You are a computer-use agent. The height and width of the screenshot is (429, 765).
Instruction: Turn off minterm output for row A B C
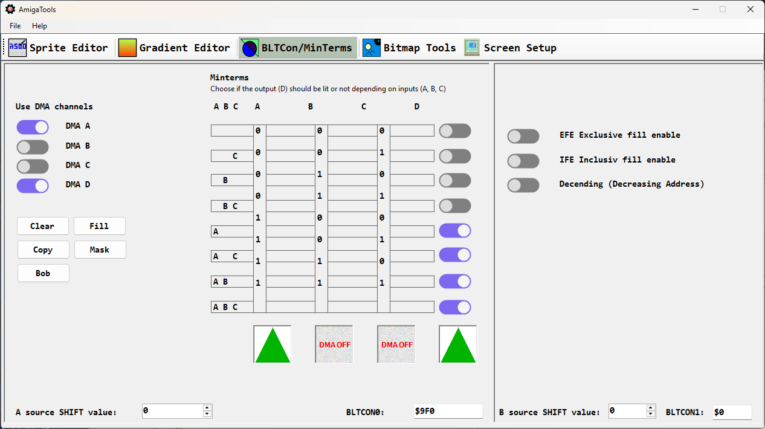click(x=455, y=308)
